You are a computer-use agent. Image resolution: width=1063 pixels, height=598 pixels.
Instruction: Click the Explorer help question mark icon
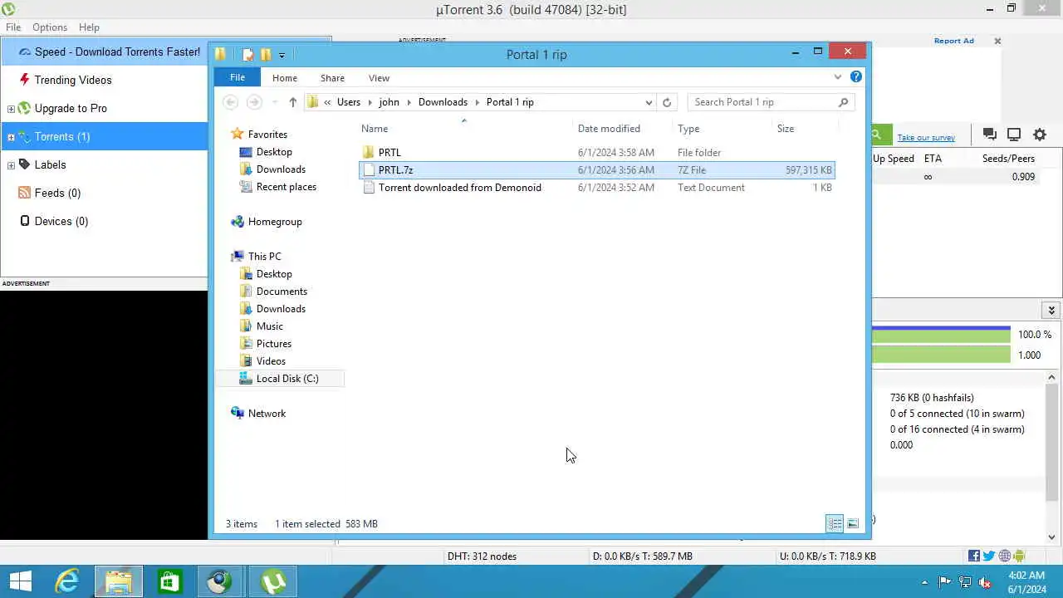856,77
